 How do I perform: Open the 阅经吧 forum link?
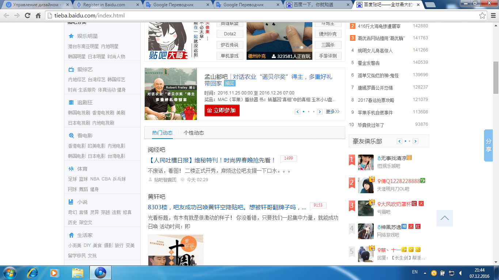click(157, 150)
